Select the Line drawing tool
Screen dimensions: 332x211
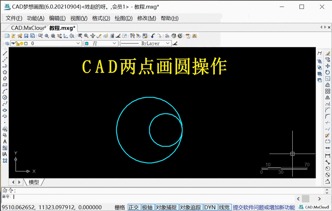pos(5,53)
